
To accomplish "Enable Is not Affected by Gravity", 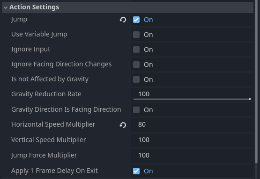I will click(x=136, y=79).
